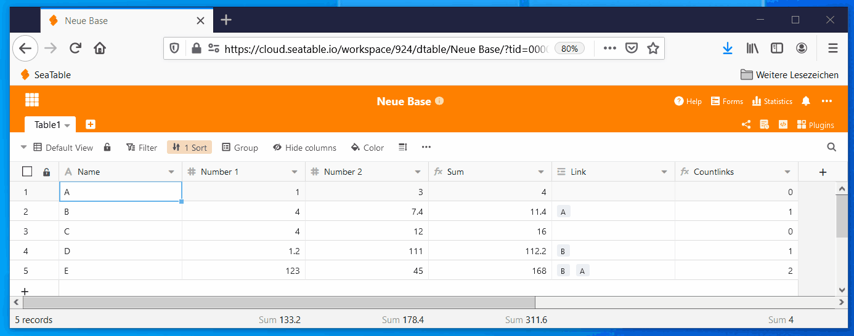The image size is (854, 336).
Task: Add a new table with plus icon
Action: 91,124
